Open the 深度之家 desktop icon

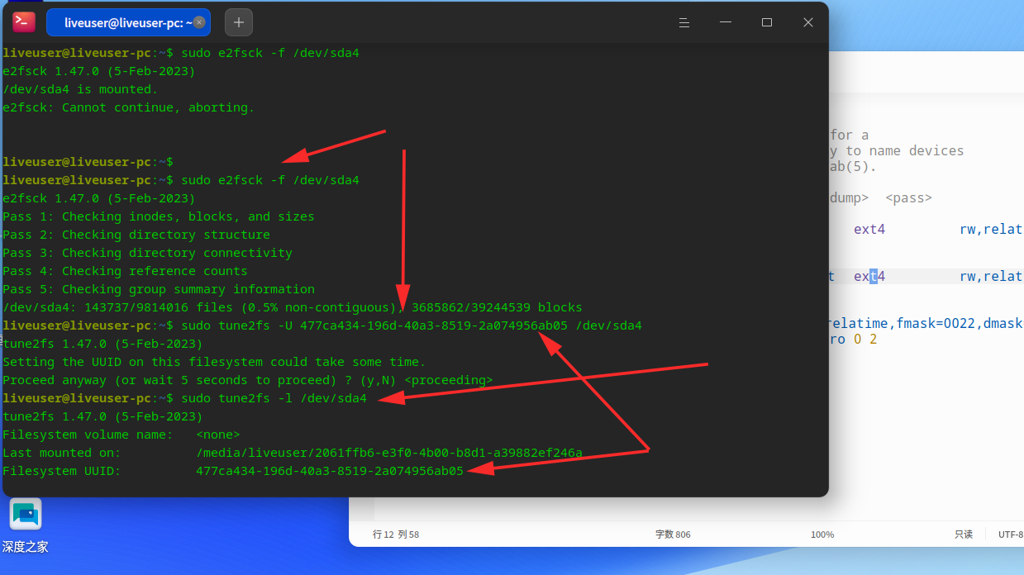coord(26,525)
